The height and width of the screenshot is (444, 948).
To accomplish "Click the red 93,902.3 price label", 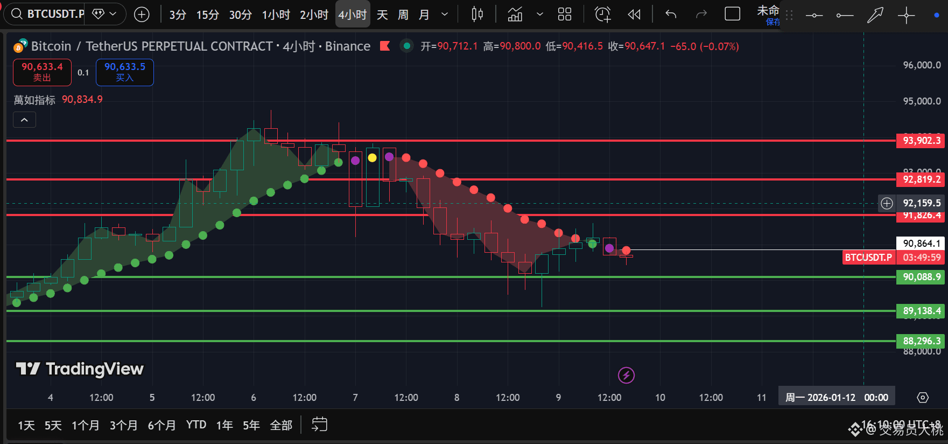I will click(x=921, y=141).
